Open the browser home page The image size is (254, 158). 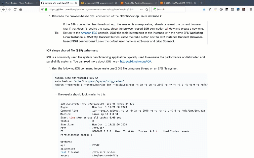[x=21, y=9]
